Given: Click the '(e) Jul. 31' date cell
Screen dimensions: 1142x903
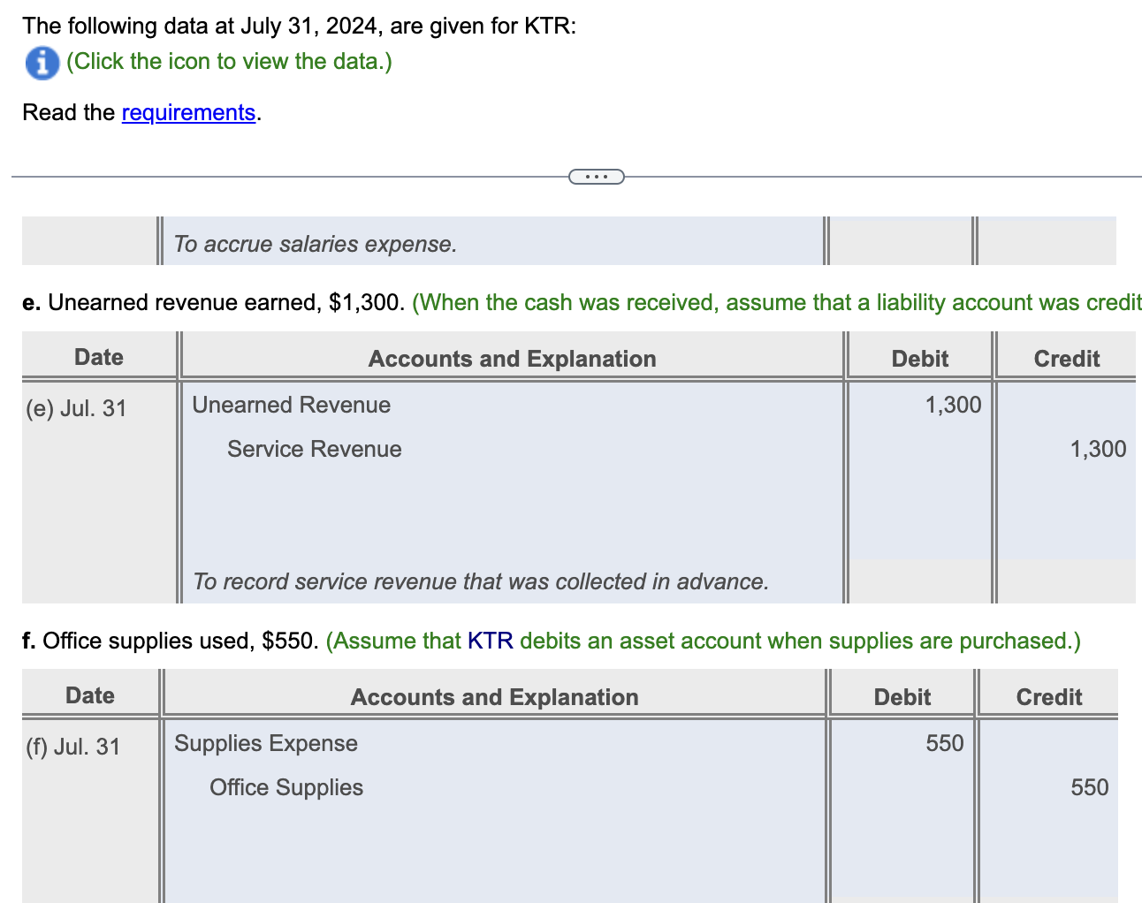Looking at the screenshot, I should point(76,408).
